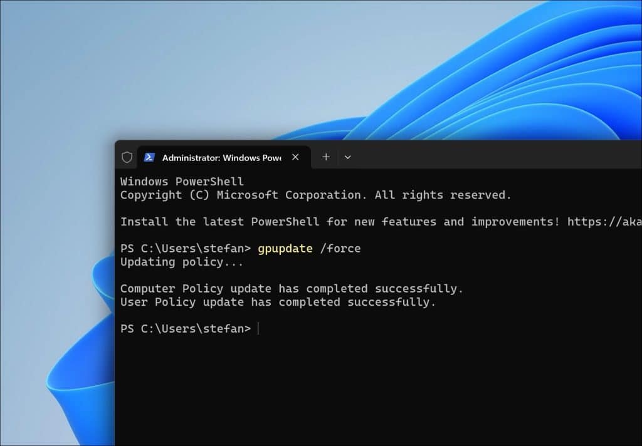
Task: Click the '/force' parameter text
Action: click(x=340, y=248)
